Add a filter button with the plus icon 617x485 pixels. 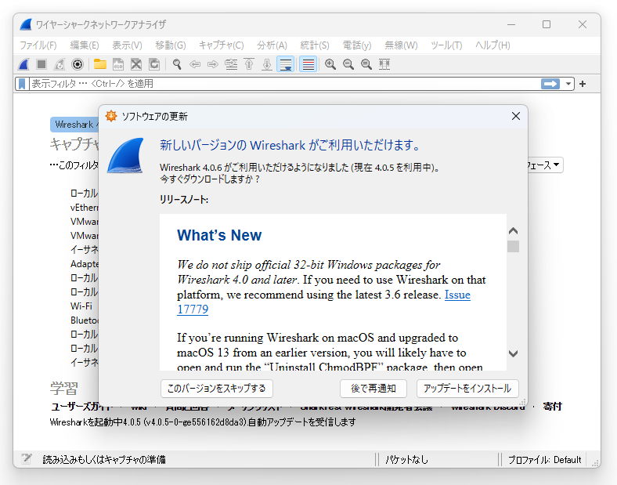point(583,84)
